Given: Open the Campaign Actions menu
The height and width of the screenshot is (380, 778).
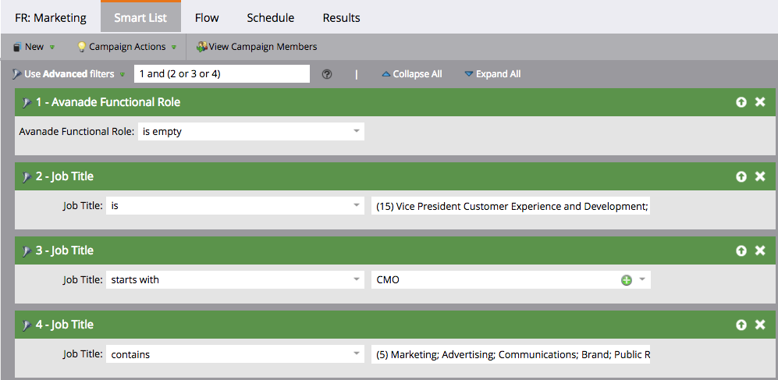Looking at the screenshot, I should (x=126, y=47).
